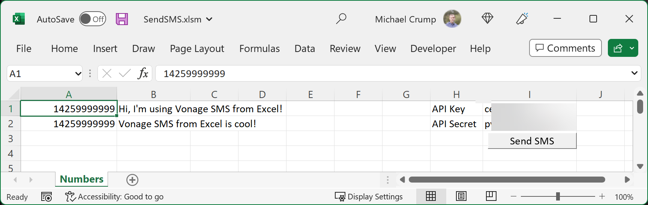
Task: Open zoom dialog via 100% label
Action: (x=624, y=197)
